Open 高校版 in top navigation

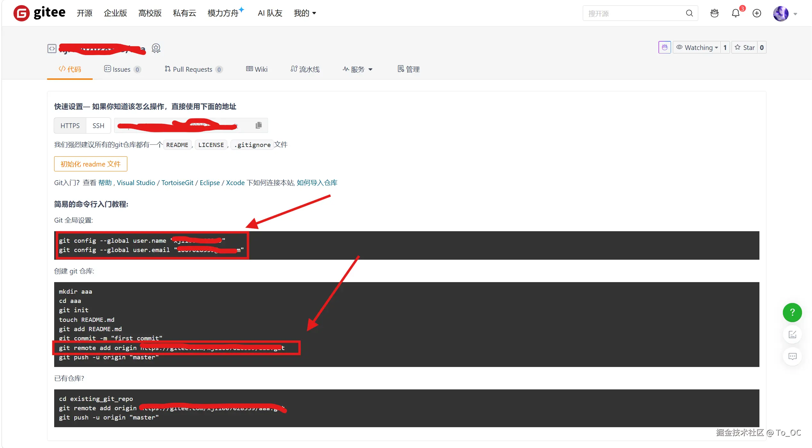pos(150,13)
